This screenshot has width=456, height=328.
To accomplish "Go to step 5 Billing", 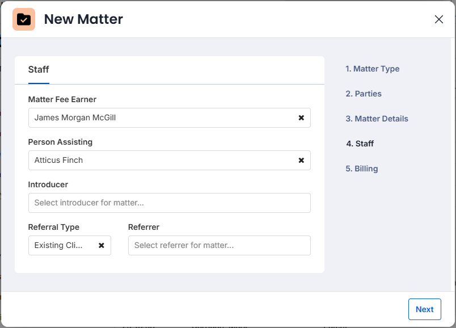I will tap(361, 169).
